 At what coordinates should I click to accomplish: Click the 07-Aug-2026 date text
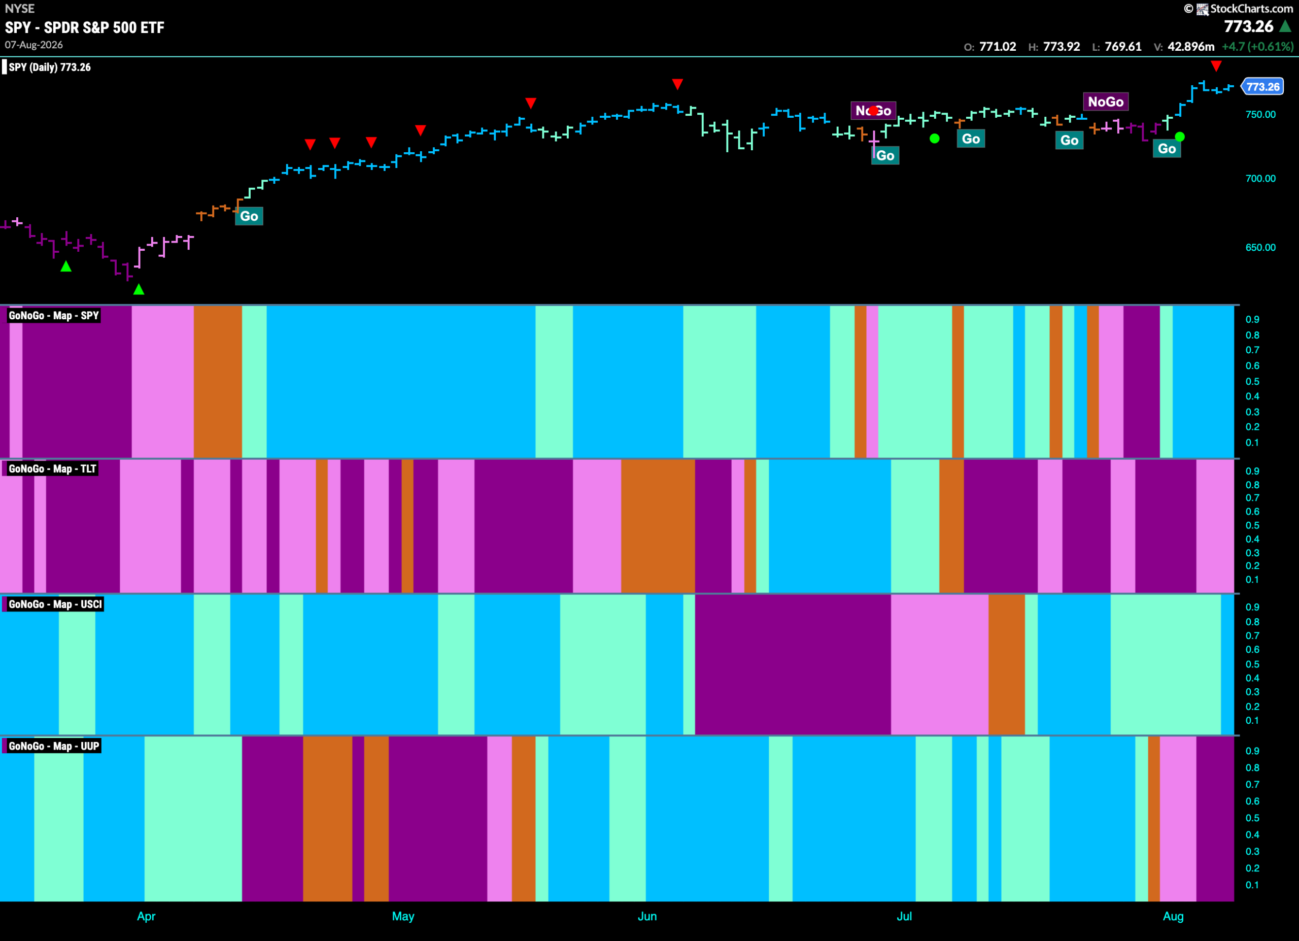(34, 45)
